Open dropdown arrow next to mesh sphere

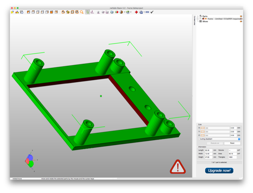tap(124, 12)
